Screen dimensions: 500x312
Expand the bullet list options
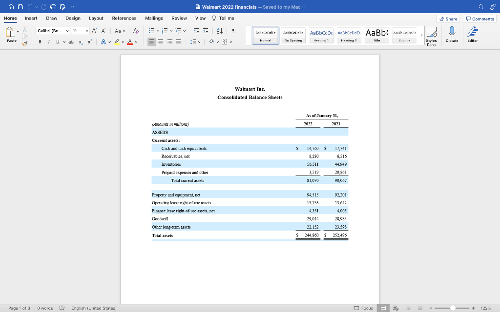click(x=158, y=30)
